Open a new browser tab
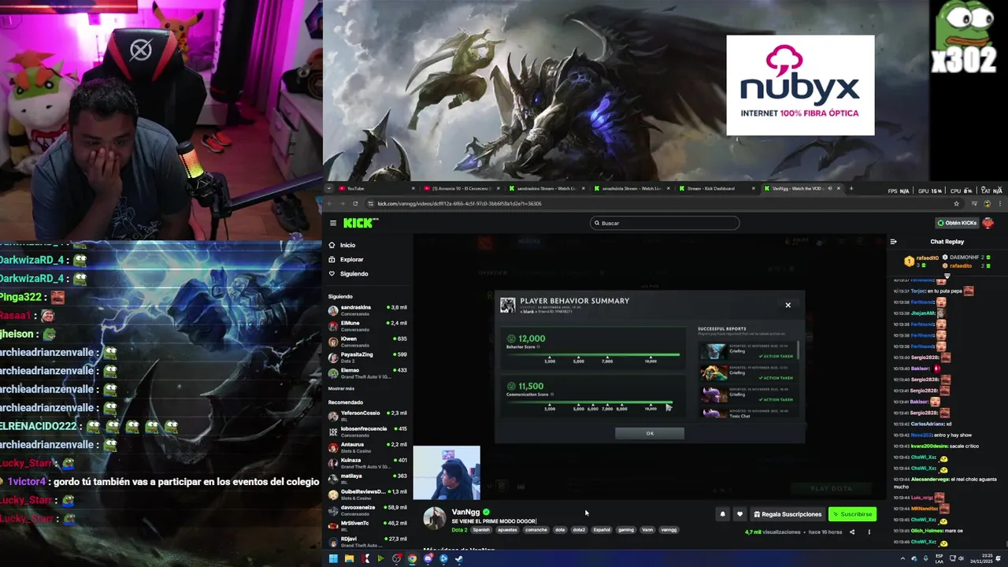The width and height of the screenshot is (1008, 567). pos(850,188)
